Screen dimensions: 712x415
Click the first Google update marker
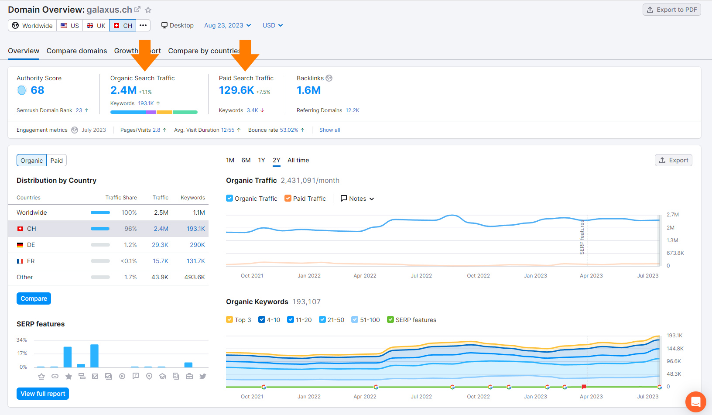(264, 387)
